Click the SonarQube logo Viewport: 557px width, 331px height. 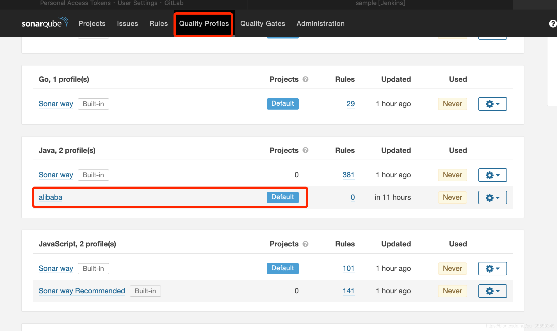(45, 23)
